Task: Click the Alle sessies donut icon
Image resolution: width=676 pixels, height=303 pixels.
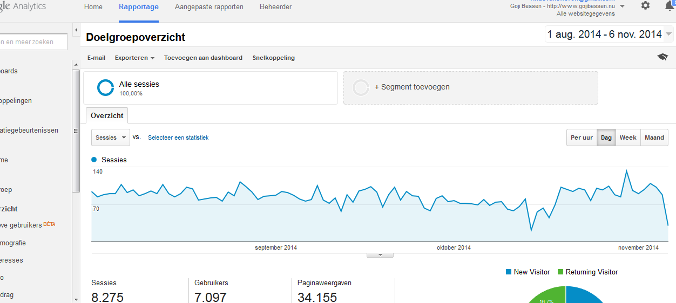Action: coord(105,87)
